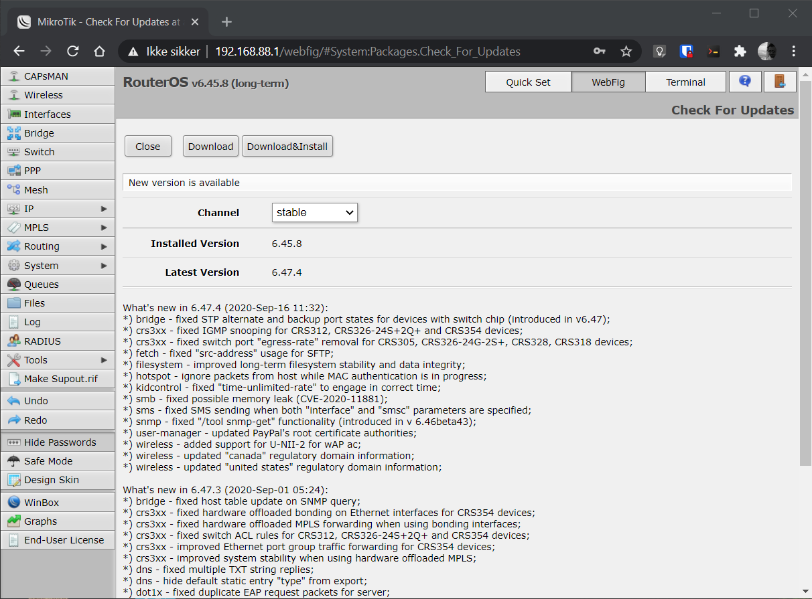812x599 pixels.
Task: Click the "What's new in 6.47.4" heading
Action: 225,308
